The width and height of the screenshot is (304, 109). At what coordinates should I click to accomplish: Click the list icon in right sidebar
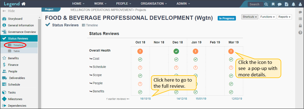(300, 19)
